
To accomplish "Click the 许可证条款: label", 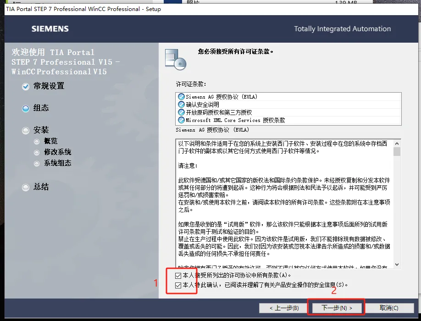I will click(191, 84).
